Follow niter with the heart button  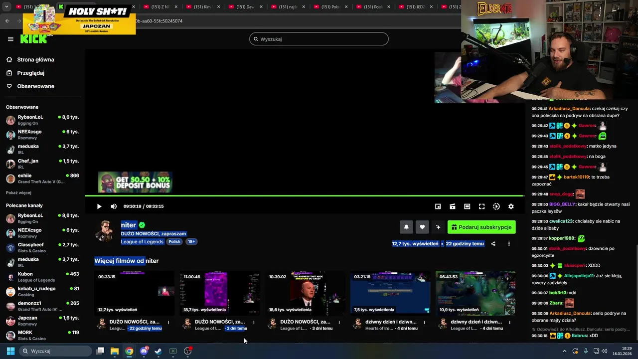coord(422,227)
